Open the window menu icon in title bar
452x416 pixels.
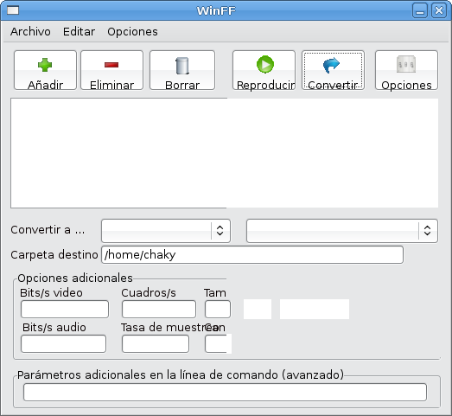pyautogui.click(x=13, y=10)
